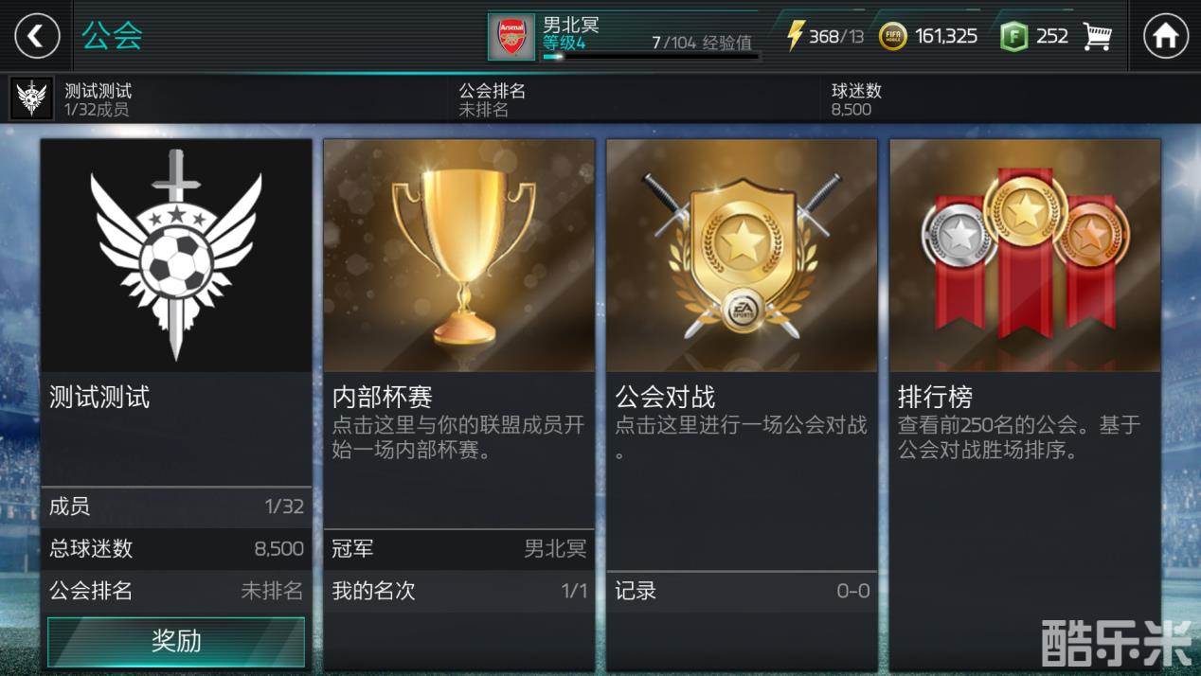Tap the green FIFA points icon

pos(1013,36)
